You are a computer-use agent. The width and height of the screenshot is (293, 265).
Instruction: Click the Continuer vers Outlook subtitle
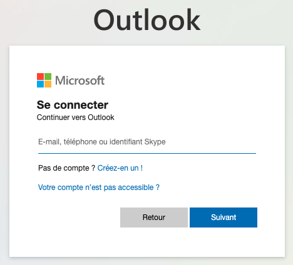tap(76, 117)
